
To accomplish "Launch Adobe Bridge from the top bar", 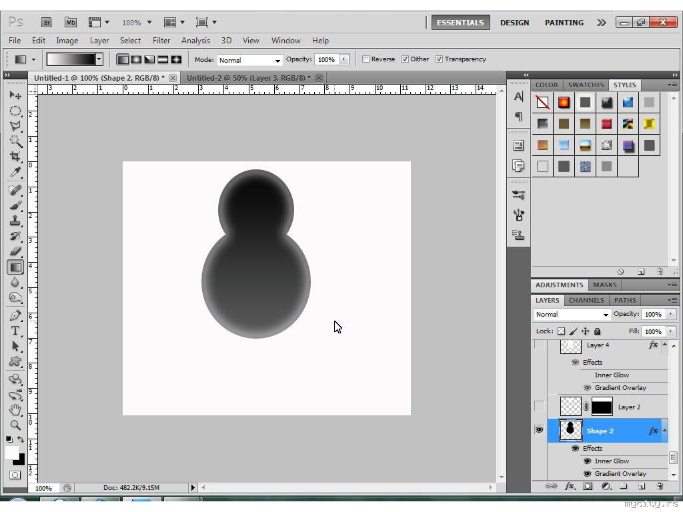I will tap(47, 22).
